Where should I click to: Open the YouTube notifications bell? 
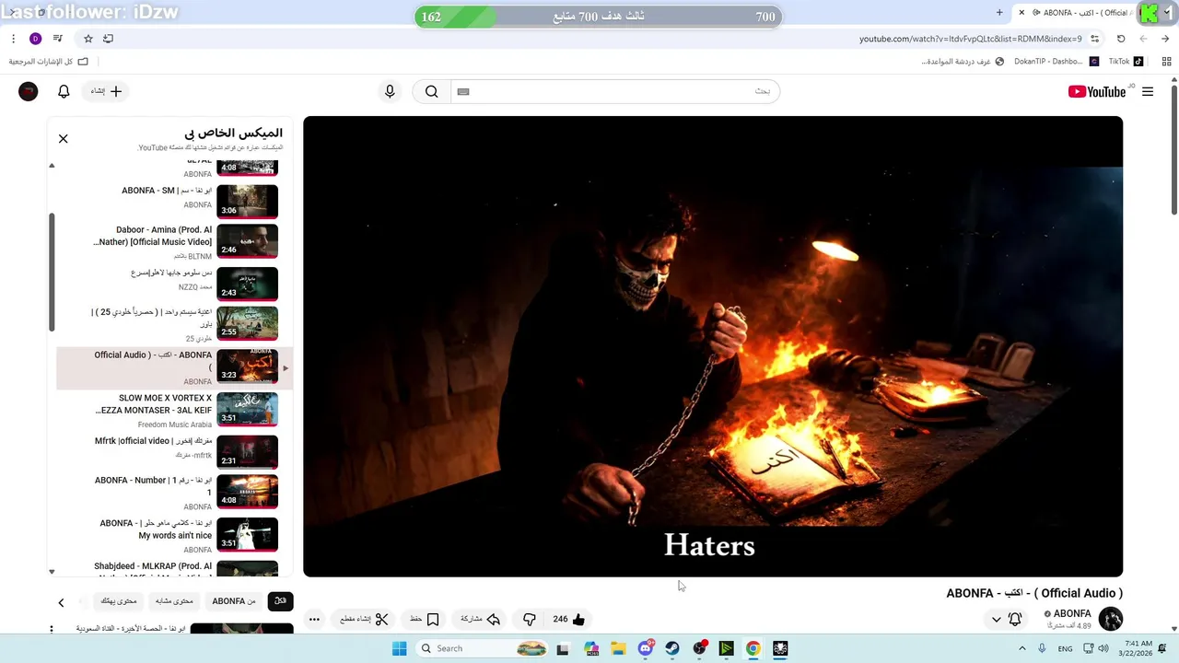(x=64, y=91)
